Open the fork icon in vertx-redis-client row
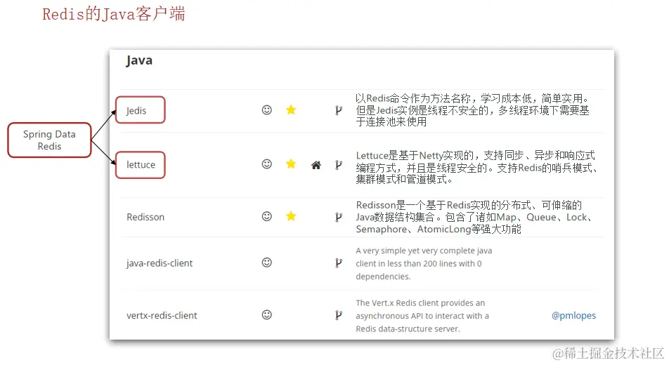 339,315
